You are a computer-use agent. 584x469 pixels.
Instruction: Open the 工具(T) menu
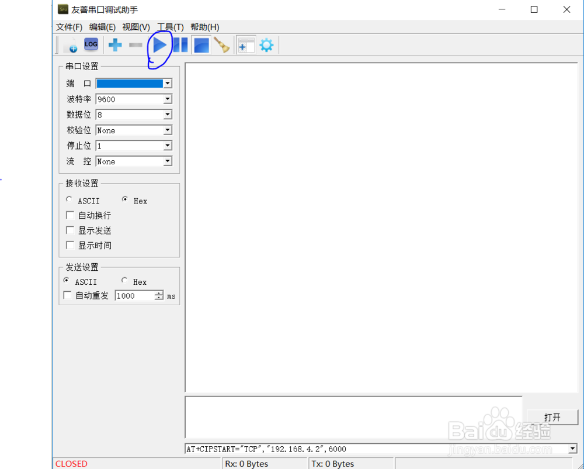pyautogui.click(x=170, y=27)
